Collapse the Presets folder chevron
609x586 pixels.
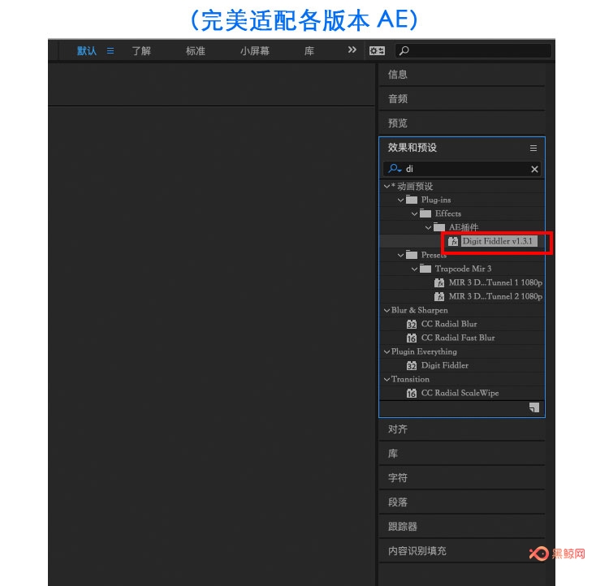click(x=401, y=255)
